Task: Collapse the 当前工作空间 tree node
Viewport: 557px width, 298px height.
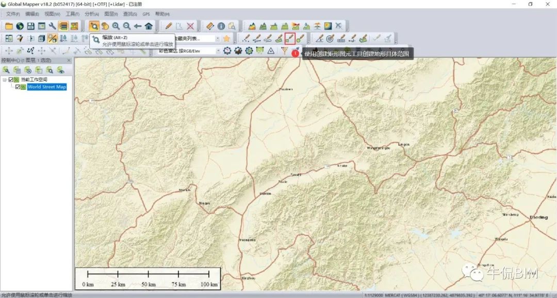Action: [4, 80]
